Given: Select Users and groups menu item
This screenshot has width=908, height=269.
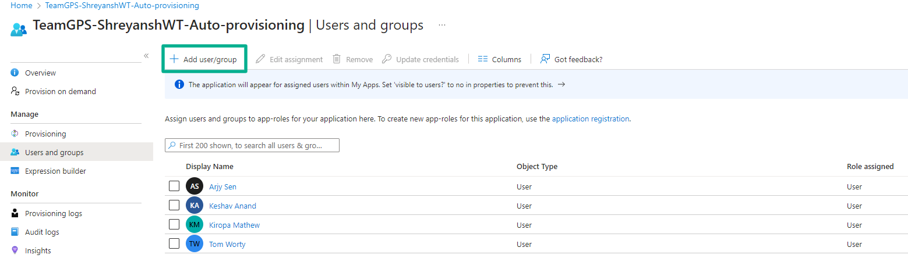Looking at the screenshot, I should click(x=76, y=152).
